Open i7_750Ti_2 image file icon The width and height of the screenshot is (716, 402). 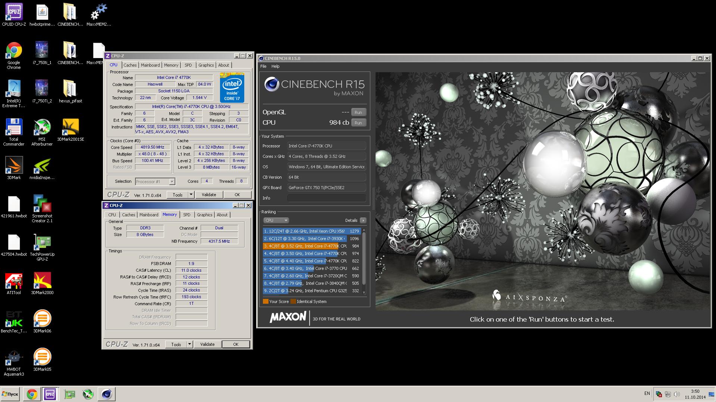pyautogui.click(x=42, y=91)
